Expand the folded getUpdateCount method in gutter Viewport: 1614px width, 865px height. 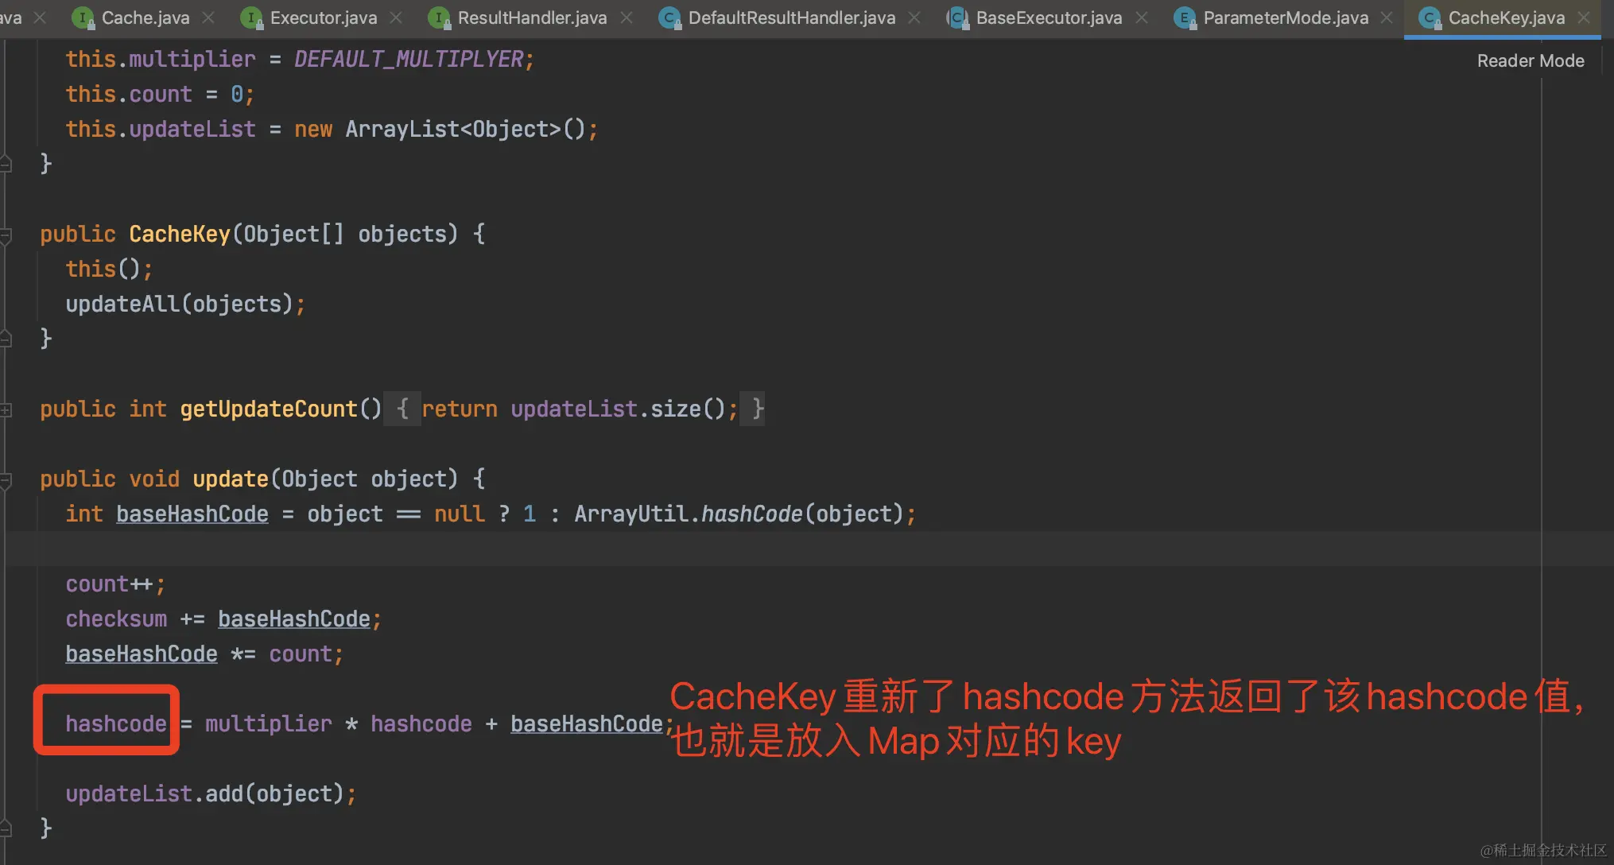(x=6, y=410)
